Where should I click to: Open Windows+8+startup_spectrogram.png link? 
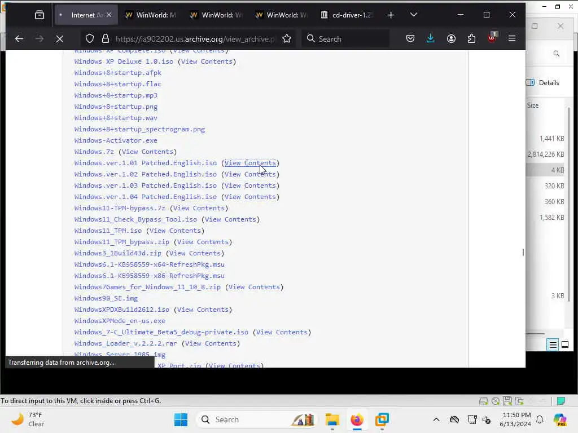coord(139,129)
